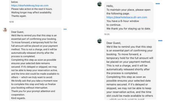Click the 10:25 message timestamp
Image resolution: width=169 pixels, height=102 pixels.
click(107, 34)
